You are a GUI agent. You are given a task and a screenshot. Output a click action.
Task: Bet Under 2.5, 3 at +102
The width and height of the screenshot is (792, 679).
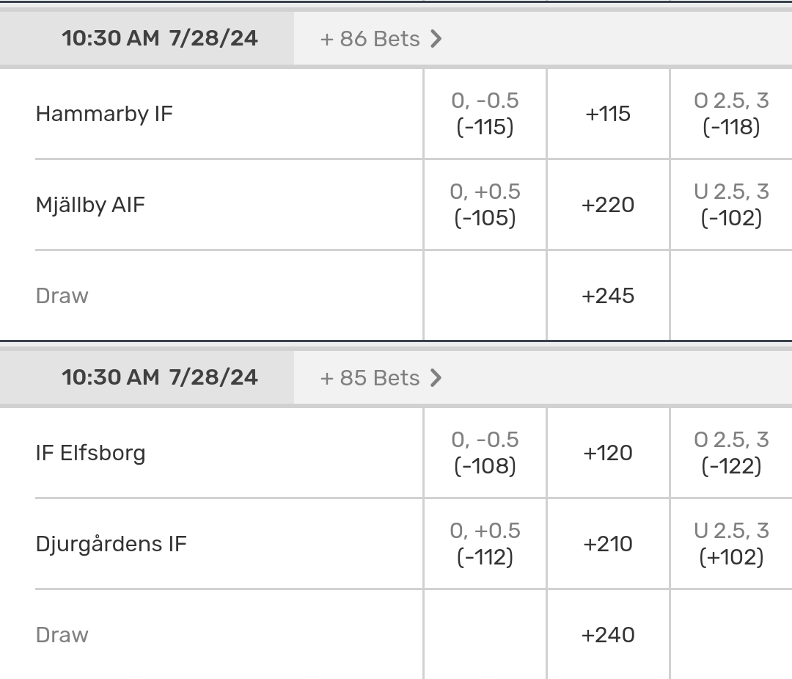731,544
